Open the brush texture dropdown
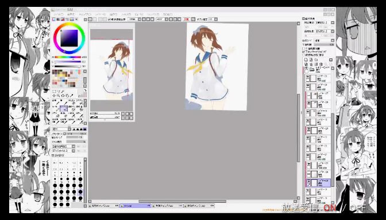 point(74,151)
